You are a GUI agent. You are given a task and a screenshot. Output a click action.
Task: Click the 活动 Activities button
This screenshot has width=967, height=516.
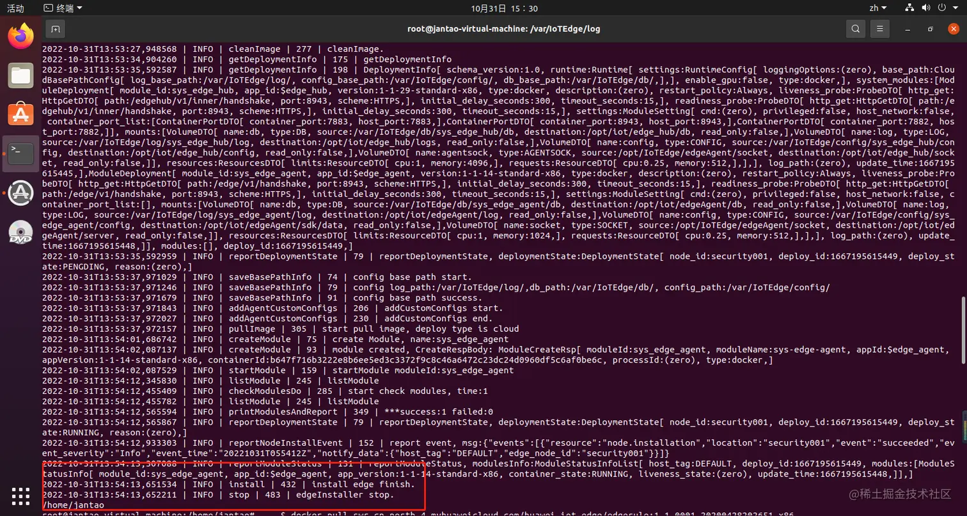tap(15, 8)
